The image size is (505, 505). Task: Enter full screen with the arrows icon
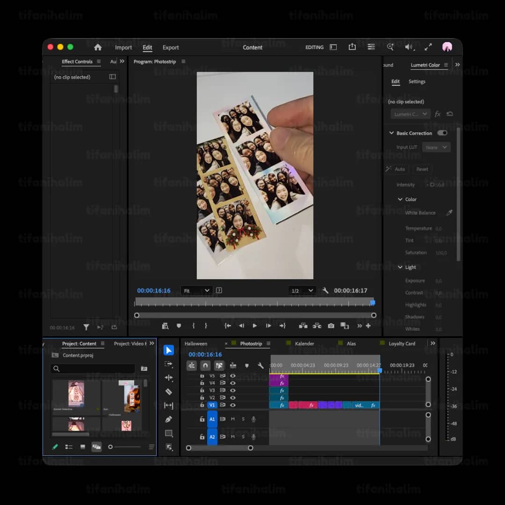pyautogui.click(x=428, y=47)
